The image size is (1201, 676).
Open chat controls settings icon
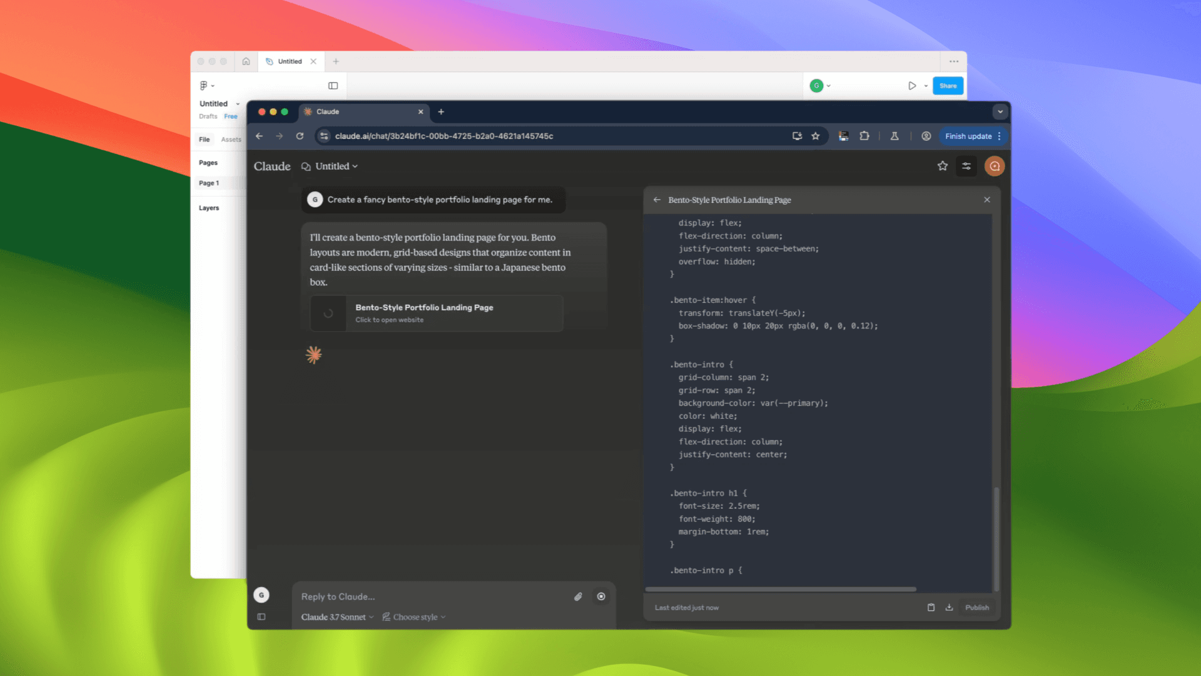pos(966,166)
